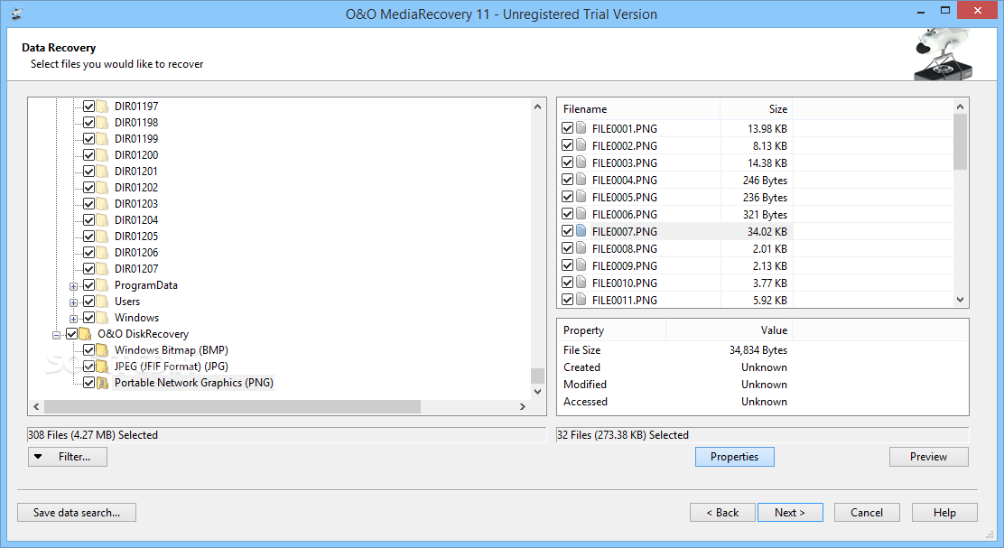Select the DIR01199 folder label
Image resolution: width=1004 pixels, height=548 pixels.
point(136,138)
